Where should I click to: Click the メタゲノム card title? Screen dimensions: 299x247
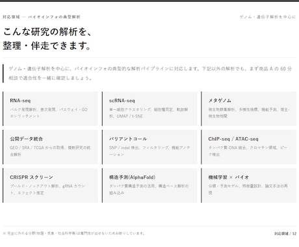click(x=220, y=101)
